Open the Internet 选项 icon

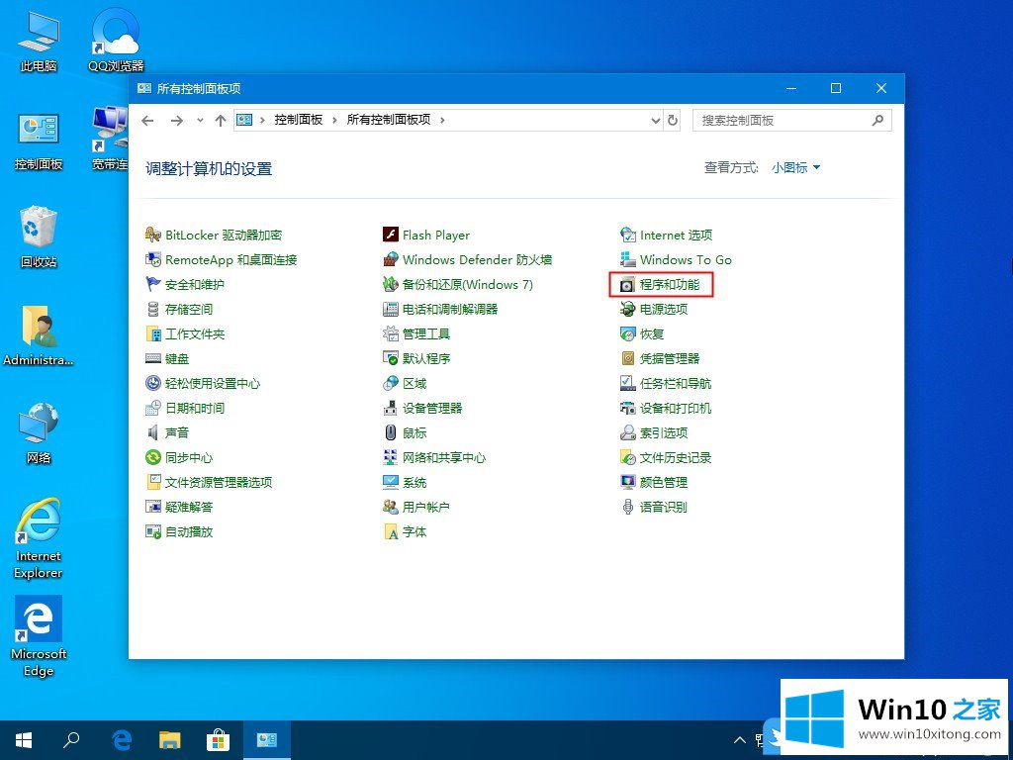[627, 235]
